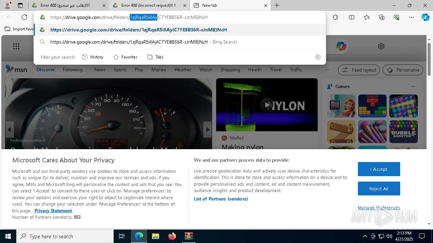Open the Travel category

(x=276, y=70)
